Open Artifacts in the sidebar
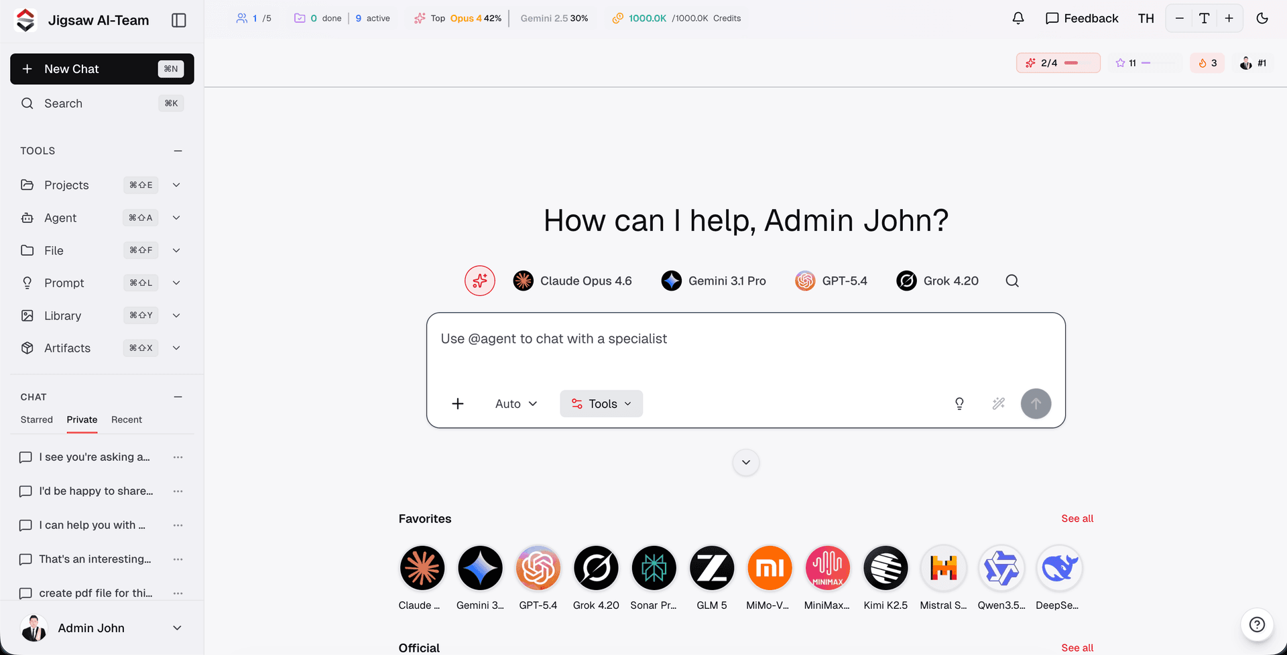Screen dimensions: 1287x655 coord(67,348)
